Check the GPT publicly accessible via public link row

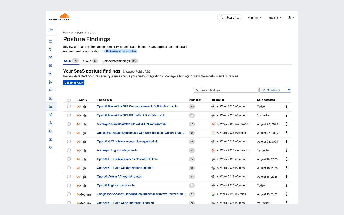(x=69, y=142)
